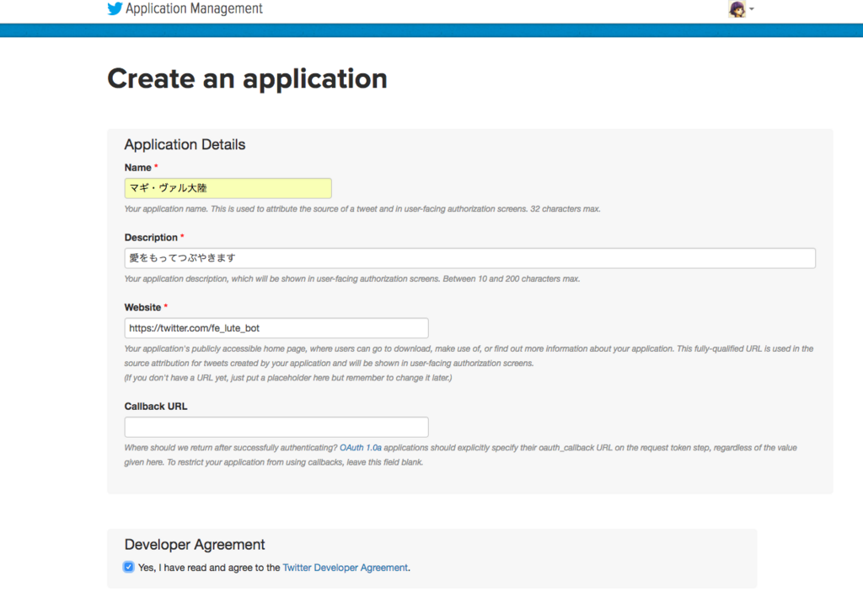Expand the account dropdown caret

752,10
